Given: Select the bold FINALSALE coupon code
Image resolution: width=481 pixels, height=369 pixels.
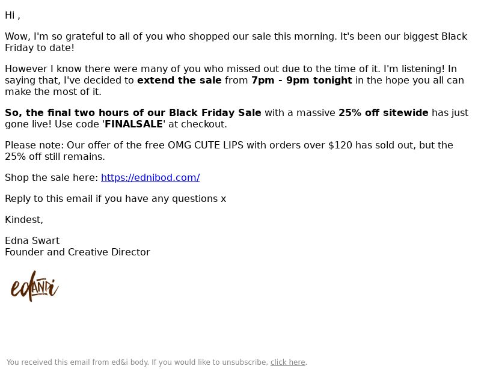Looking at the screenshot, I should pos(133,124).
